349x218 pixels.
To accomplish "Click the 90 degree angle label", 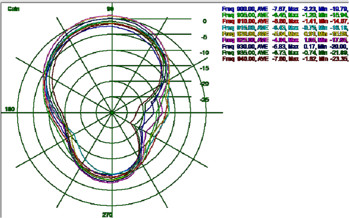I will pyautogui.click(x=111, y=9).
